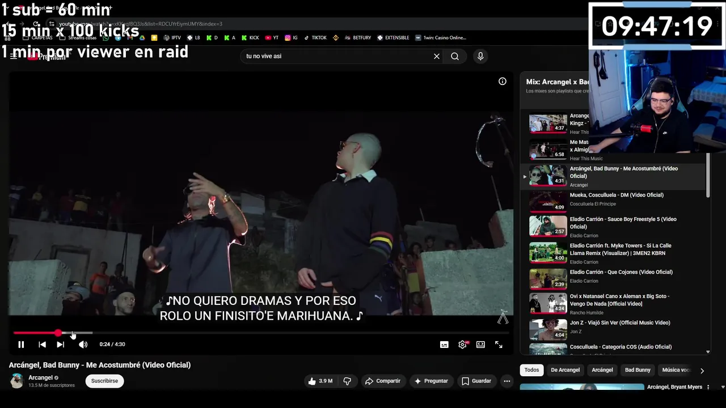Open the more actions three-dot menu
The image size is (726, 408).
507,381
